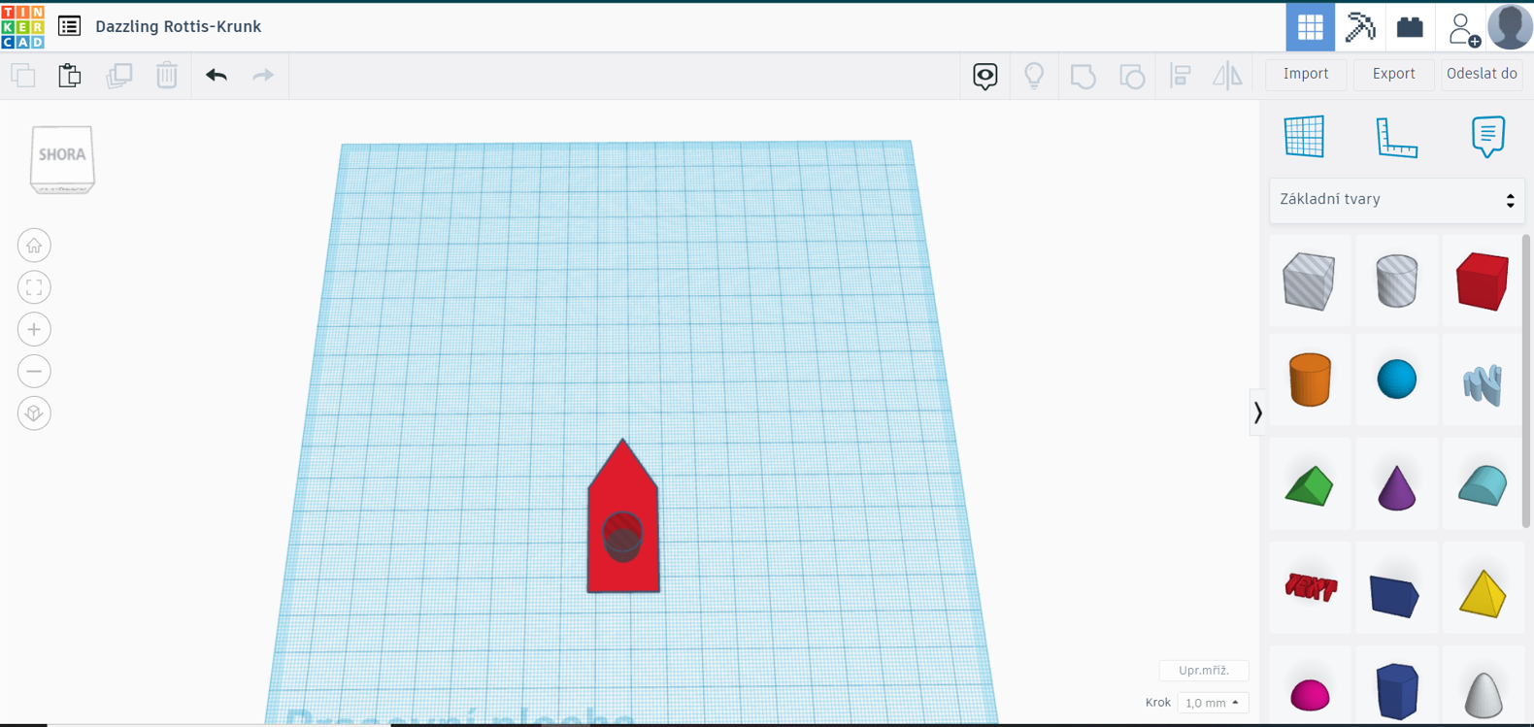
Task: Zoom out with the minus icon
Action: 34,372
